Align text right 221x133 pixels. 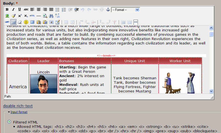click(x=45, y=10)
